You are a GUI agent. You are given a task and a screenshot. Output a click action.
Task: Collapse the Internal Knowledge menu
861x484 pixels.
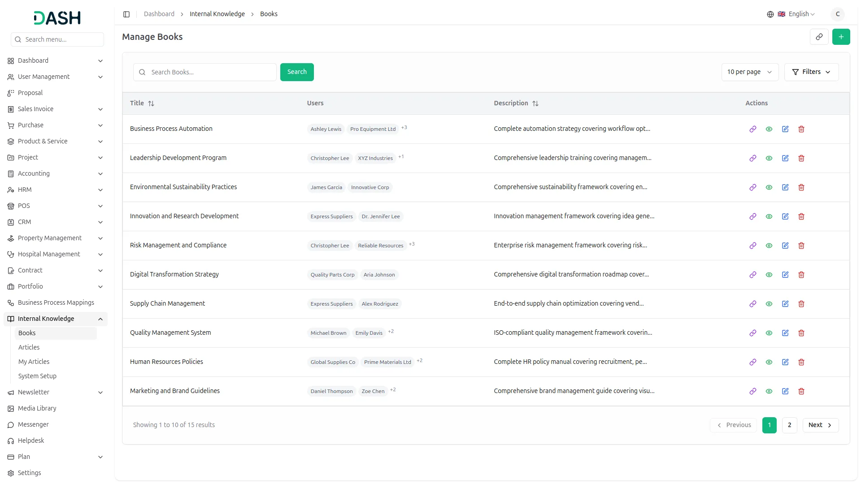click(x=100, y=319)
